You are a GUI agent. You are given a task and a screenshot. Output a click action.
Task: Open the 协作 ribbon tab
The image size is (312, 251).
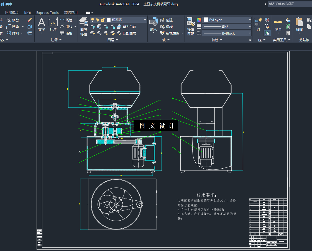tap(27, 12)
